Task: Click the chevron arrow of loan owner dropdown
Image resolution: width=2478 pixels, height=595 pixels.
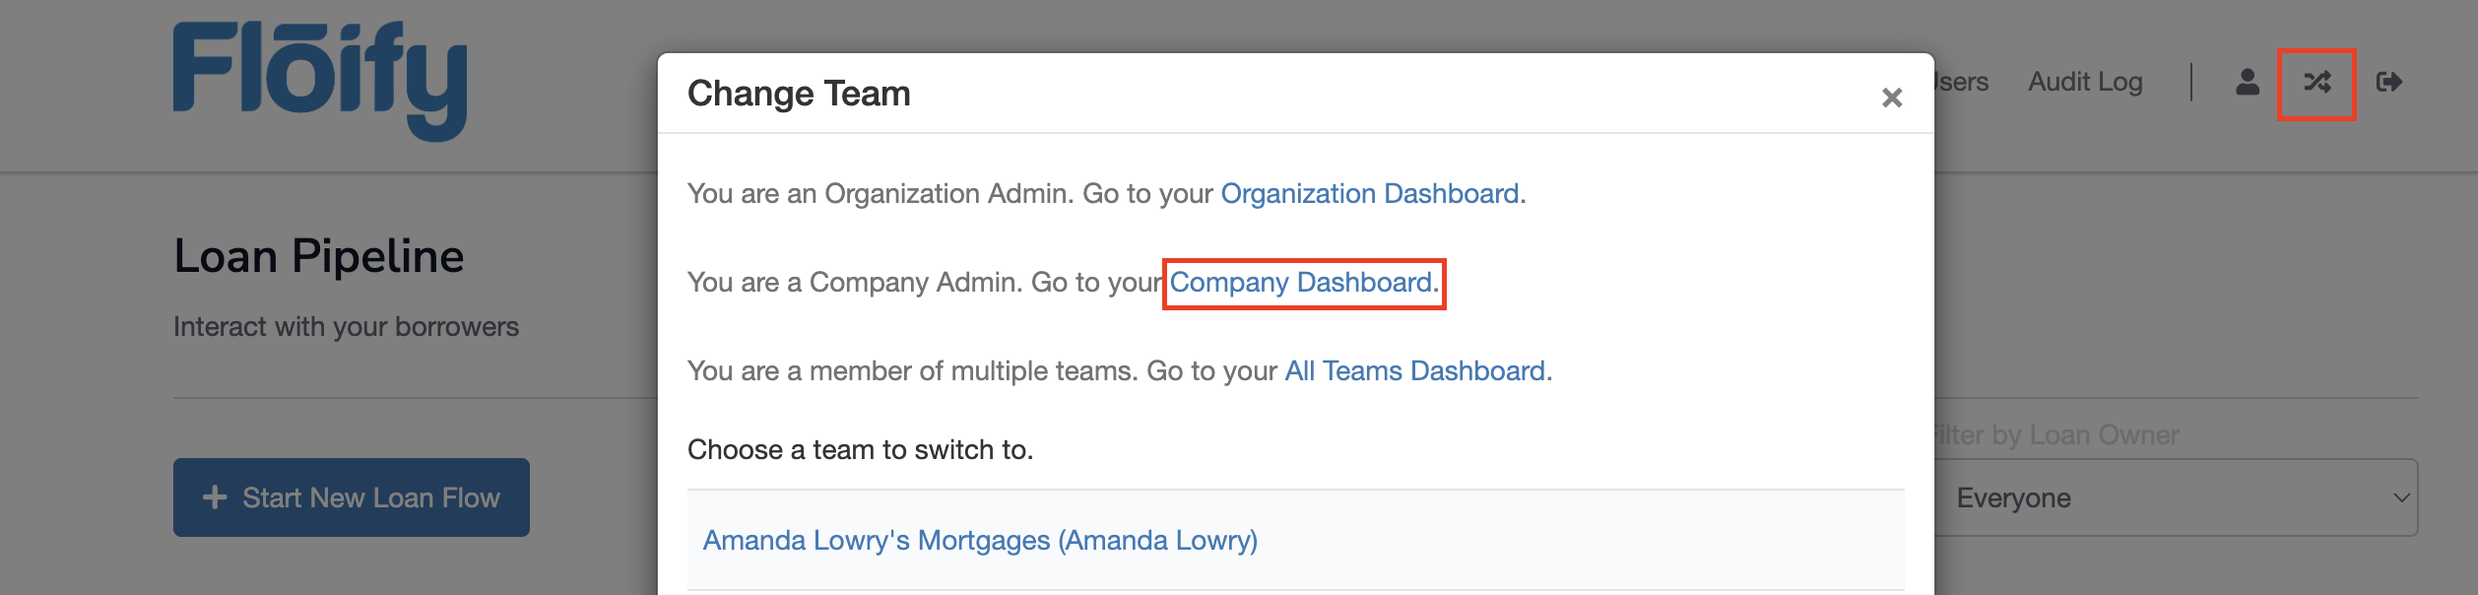Action: click(x=2401, y=498)
